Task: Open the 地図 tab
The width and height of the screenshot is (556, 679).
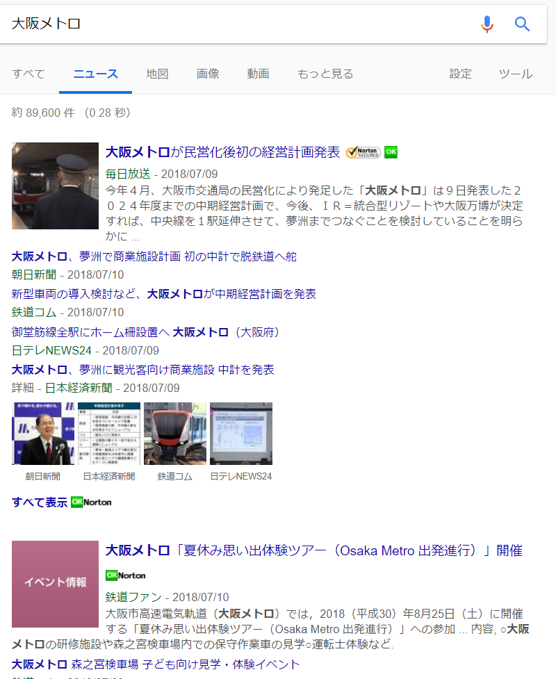Action: (157, 74)
